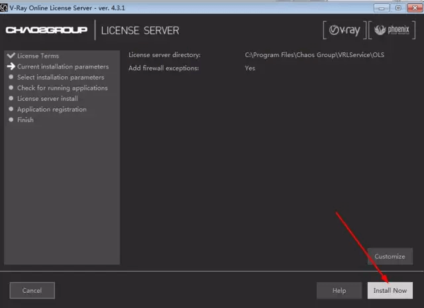
Task: Click the Phoenix logo icon
Action: (392, 30)
